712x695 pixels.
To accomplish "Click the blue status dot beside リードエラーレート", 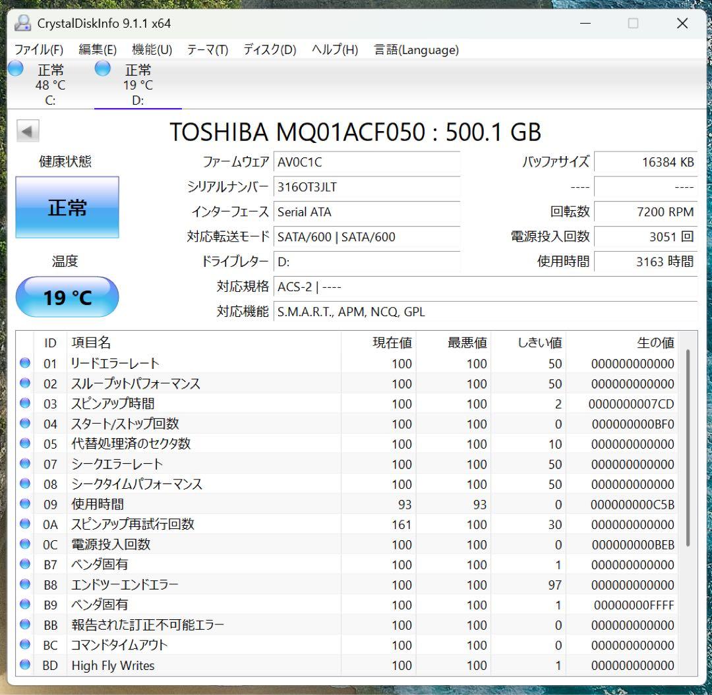I will (x=24, y=362).
